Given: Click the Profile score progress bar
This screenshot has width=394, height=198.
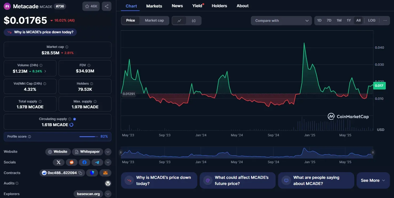Looking at the screenshot, I should click(89, 137).
